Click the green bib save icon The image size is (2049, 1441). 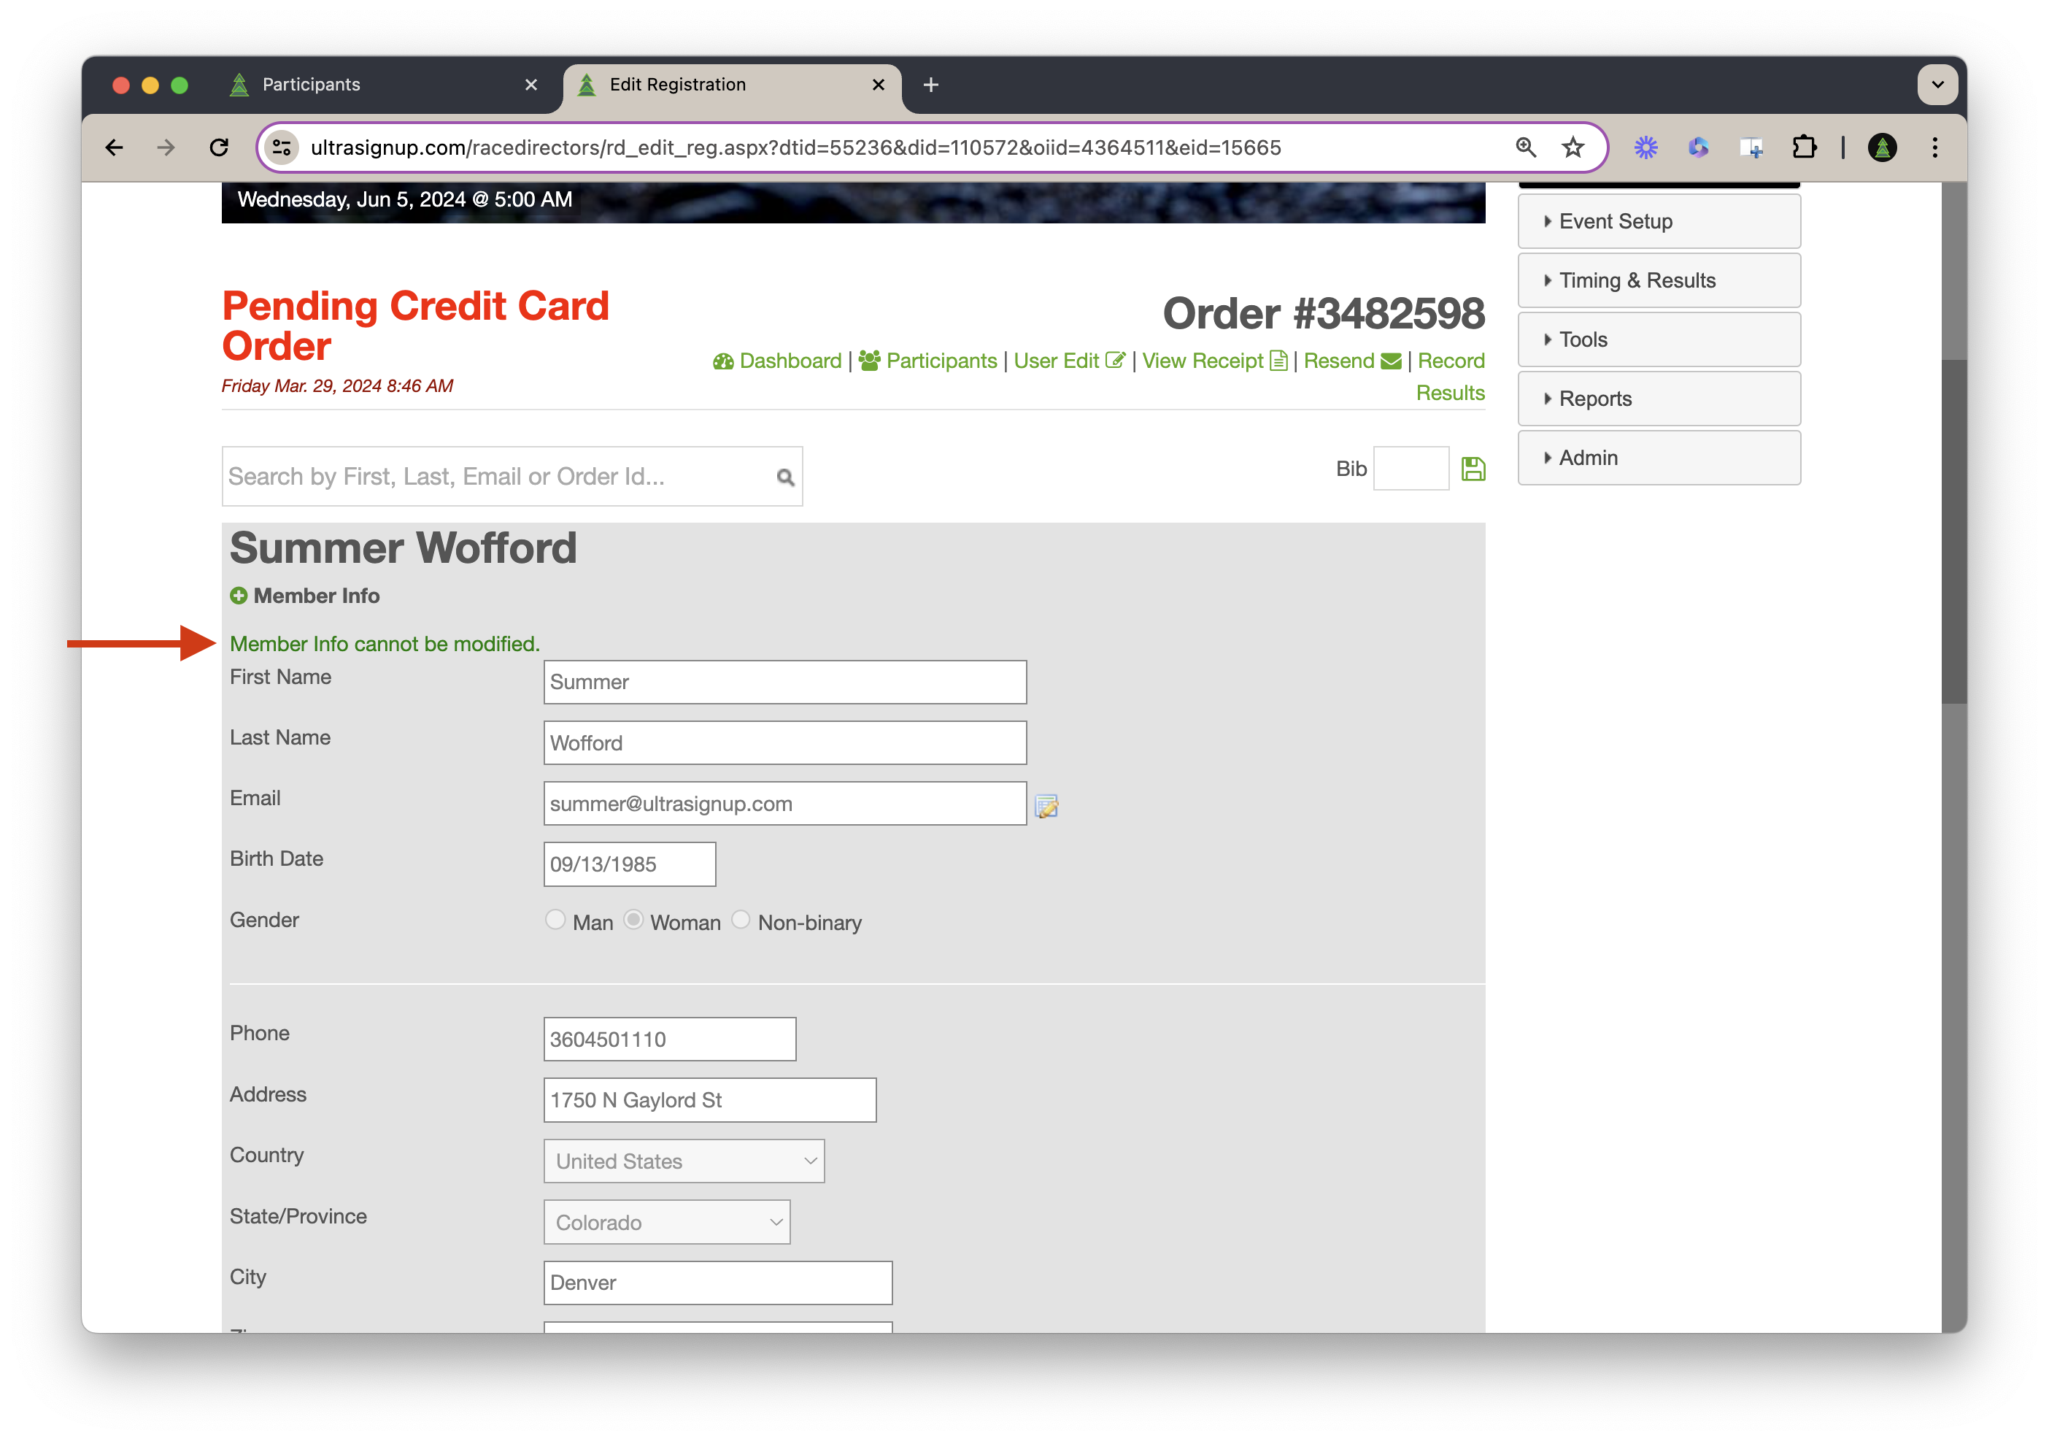click(x=1473, y=469)
